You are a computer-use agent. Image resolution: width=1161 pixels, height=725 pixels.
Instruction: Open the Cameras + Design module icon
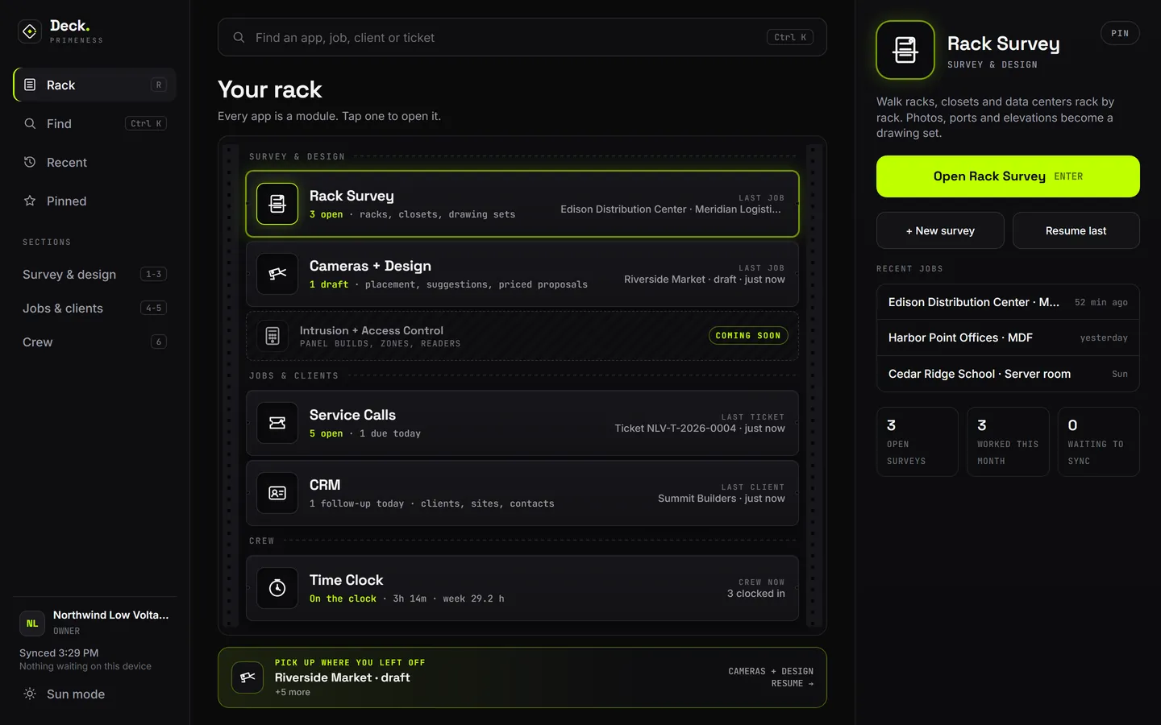click(277, 274)
